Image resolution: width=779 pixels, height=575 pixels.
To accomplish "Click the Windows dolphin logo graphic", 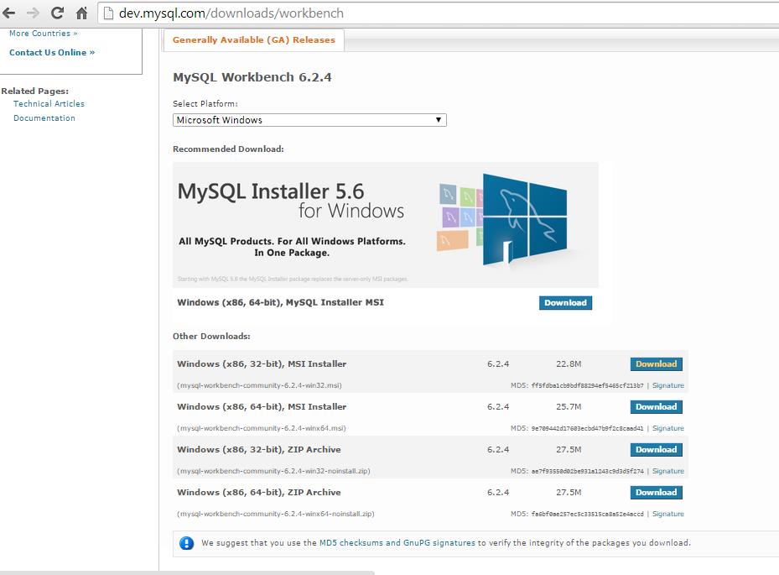I will pyautogui.click(x=524, y=219).
